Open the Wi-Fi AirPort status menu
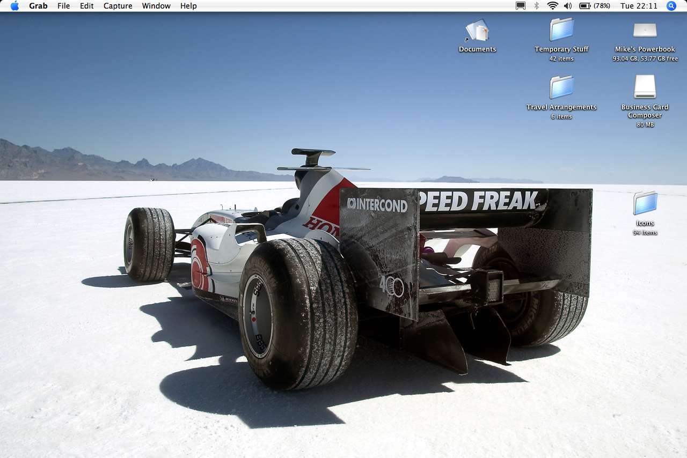Viewport: 687px width, 458px height. [552, 6]
